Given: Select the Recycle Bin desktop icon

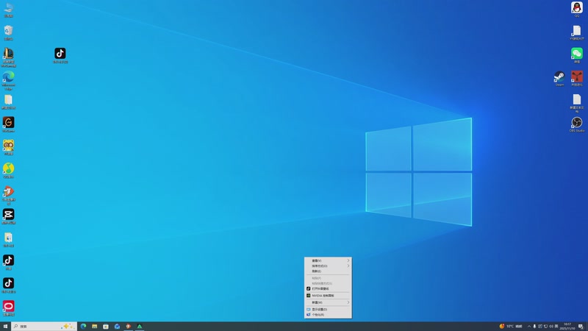Looking at the screenshot, I should (x=9, y=32).
